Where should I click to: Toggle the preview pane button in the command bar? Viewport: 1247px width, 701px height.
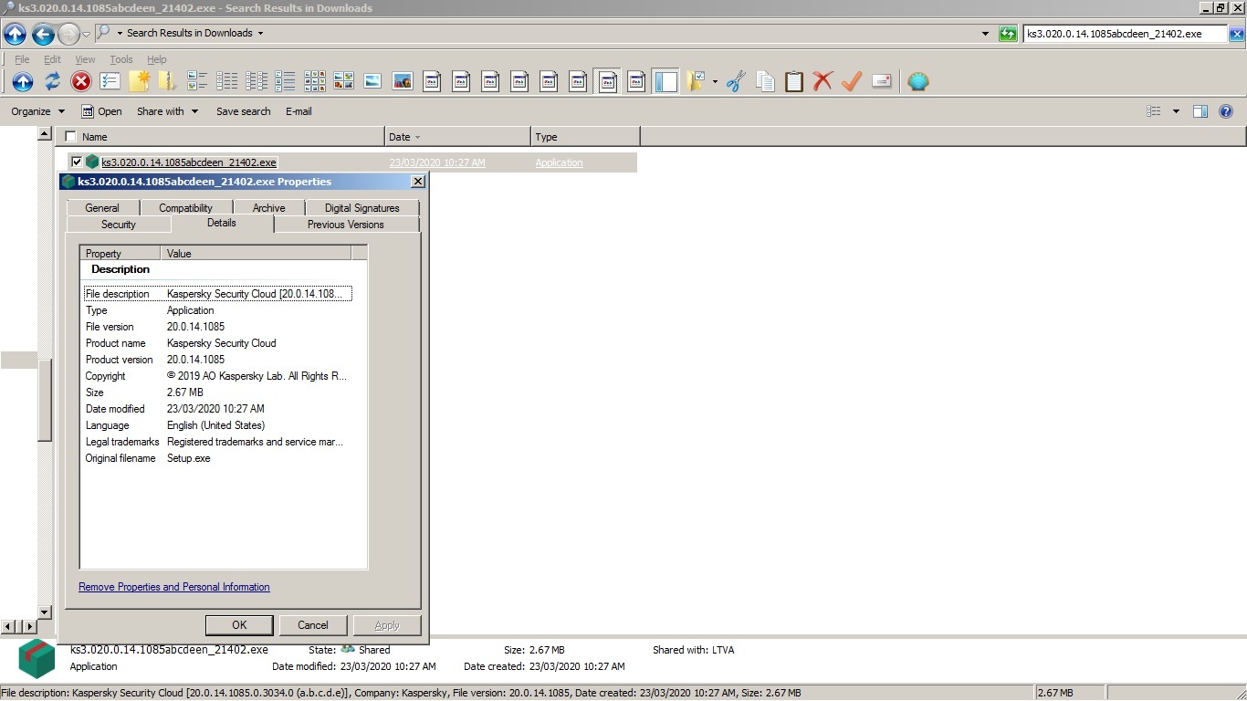1200,111
